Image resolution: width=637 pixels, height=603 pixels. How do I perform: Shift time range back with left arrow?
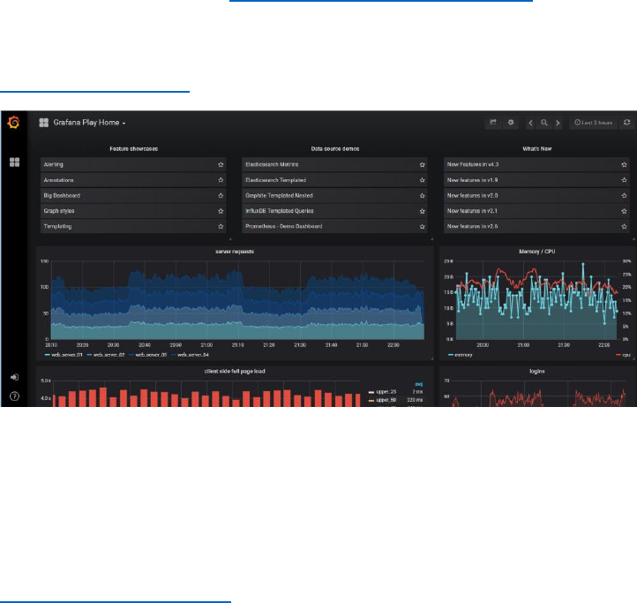click(x=530, y=123)
